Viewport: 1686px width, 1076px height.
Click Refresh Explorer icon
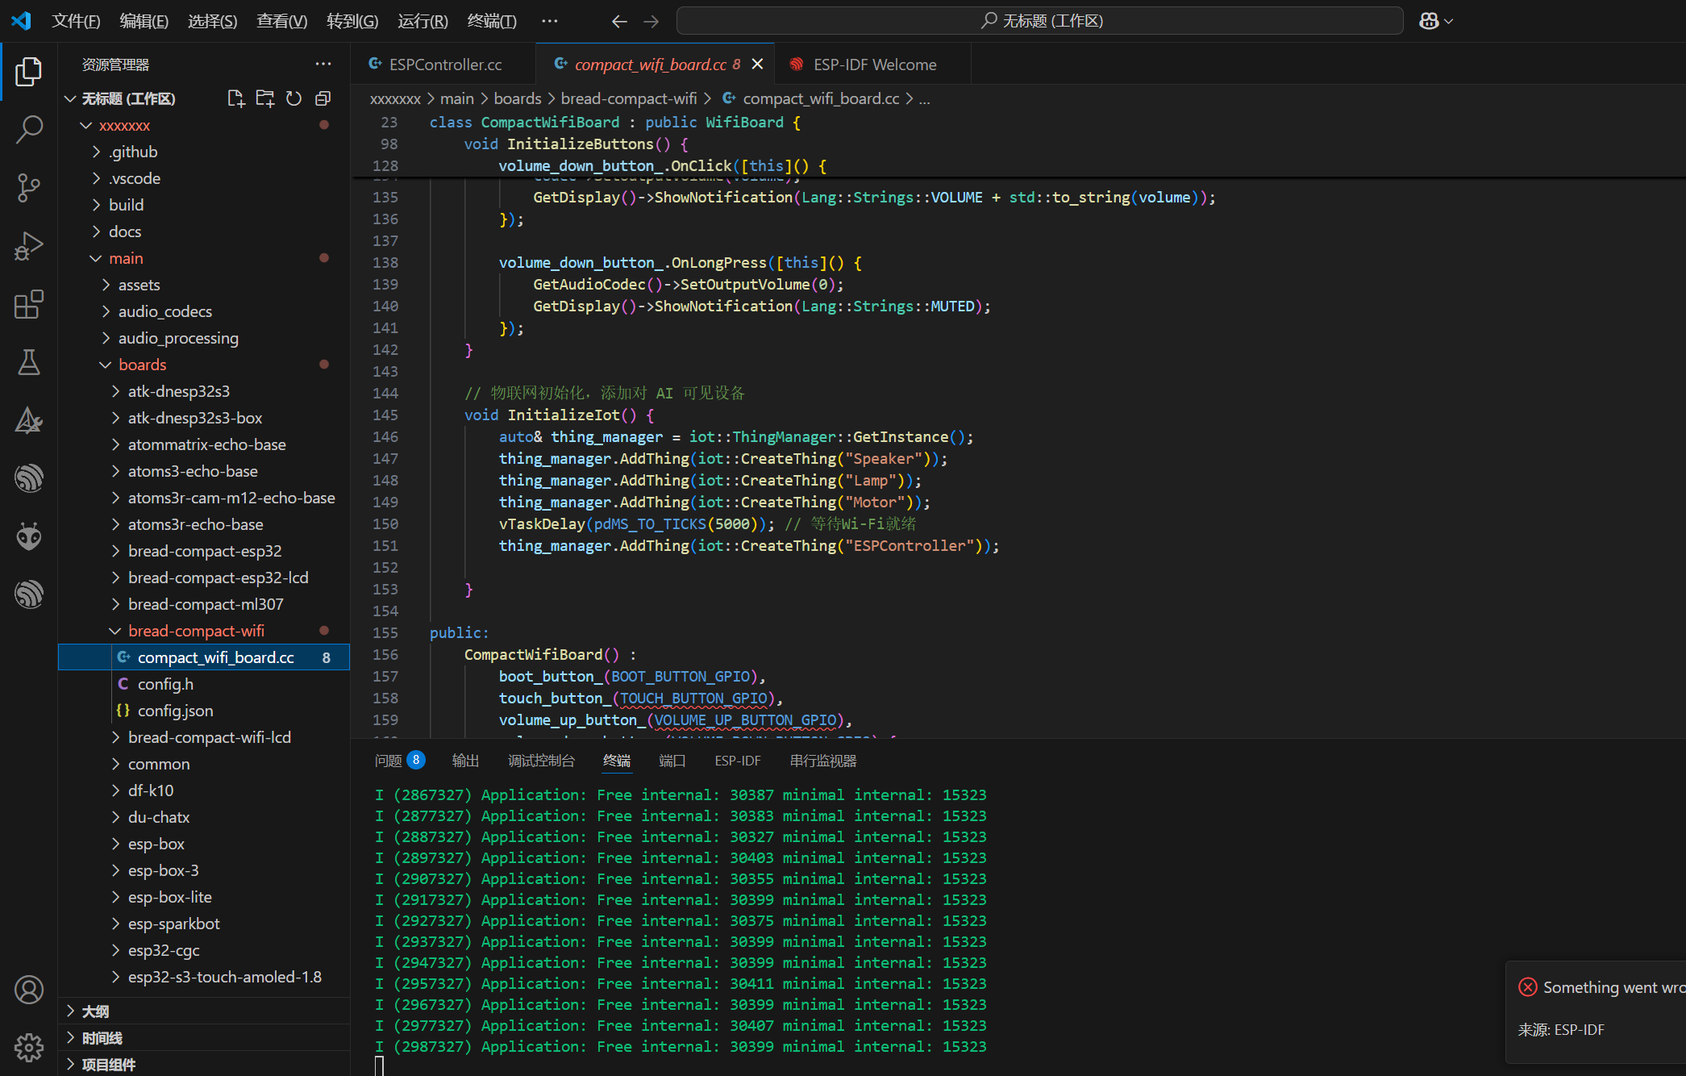pyautogui.click(x=293, y=98)
